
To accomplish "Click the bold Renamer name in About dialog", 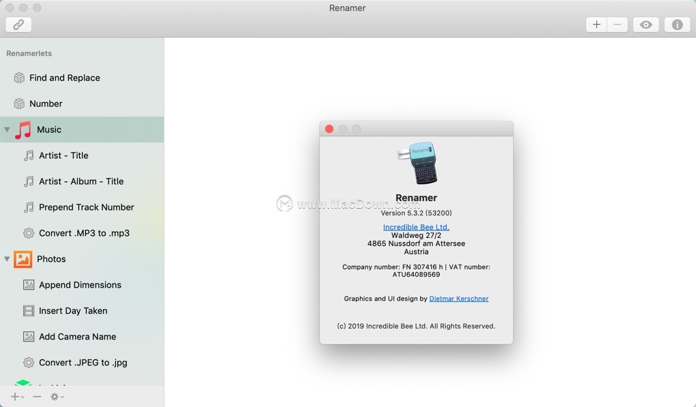I will (417, 198).
